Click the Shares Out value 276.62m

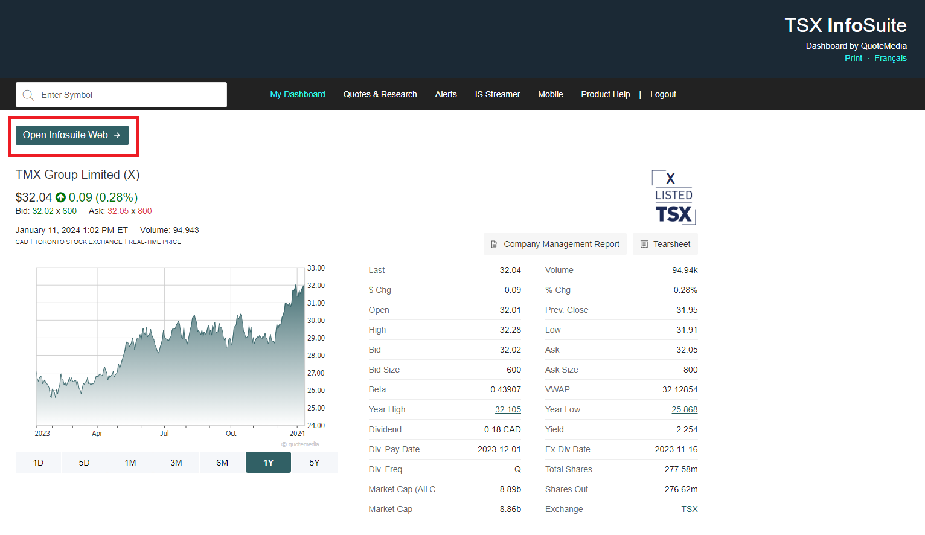[x=681, y=489]
